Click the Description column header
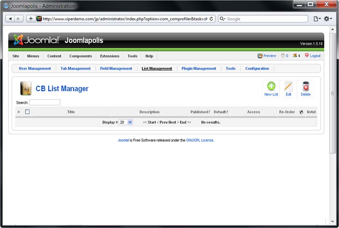 pyautogui.click(x=150, y=112)
